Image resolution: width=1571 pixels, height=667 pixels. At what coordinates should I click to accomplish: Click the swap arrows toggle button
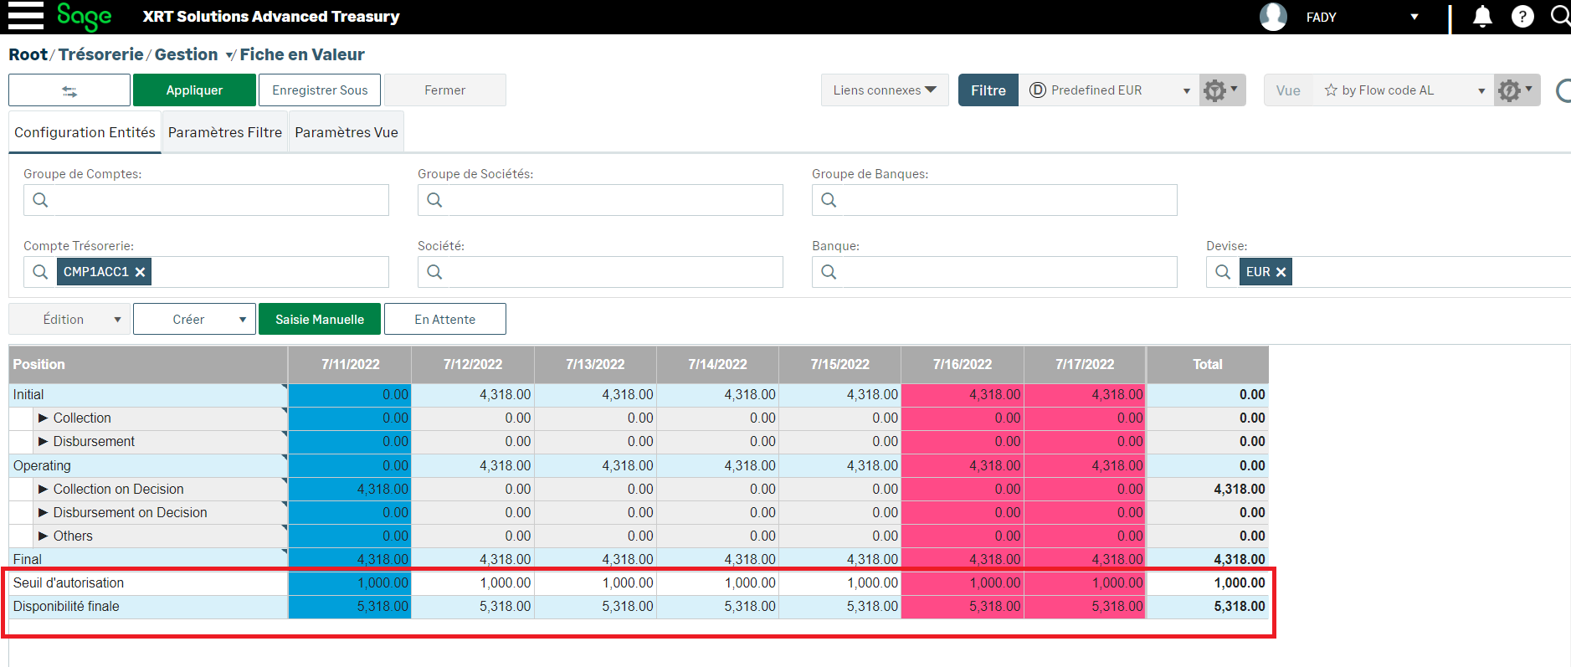pyautogui.click(x=69, y=90)
